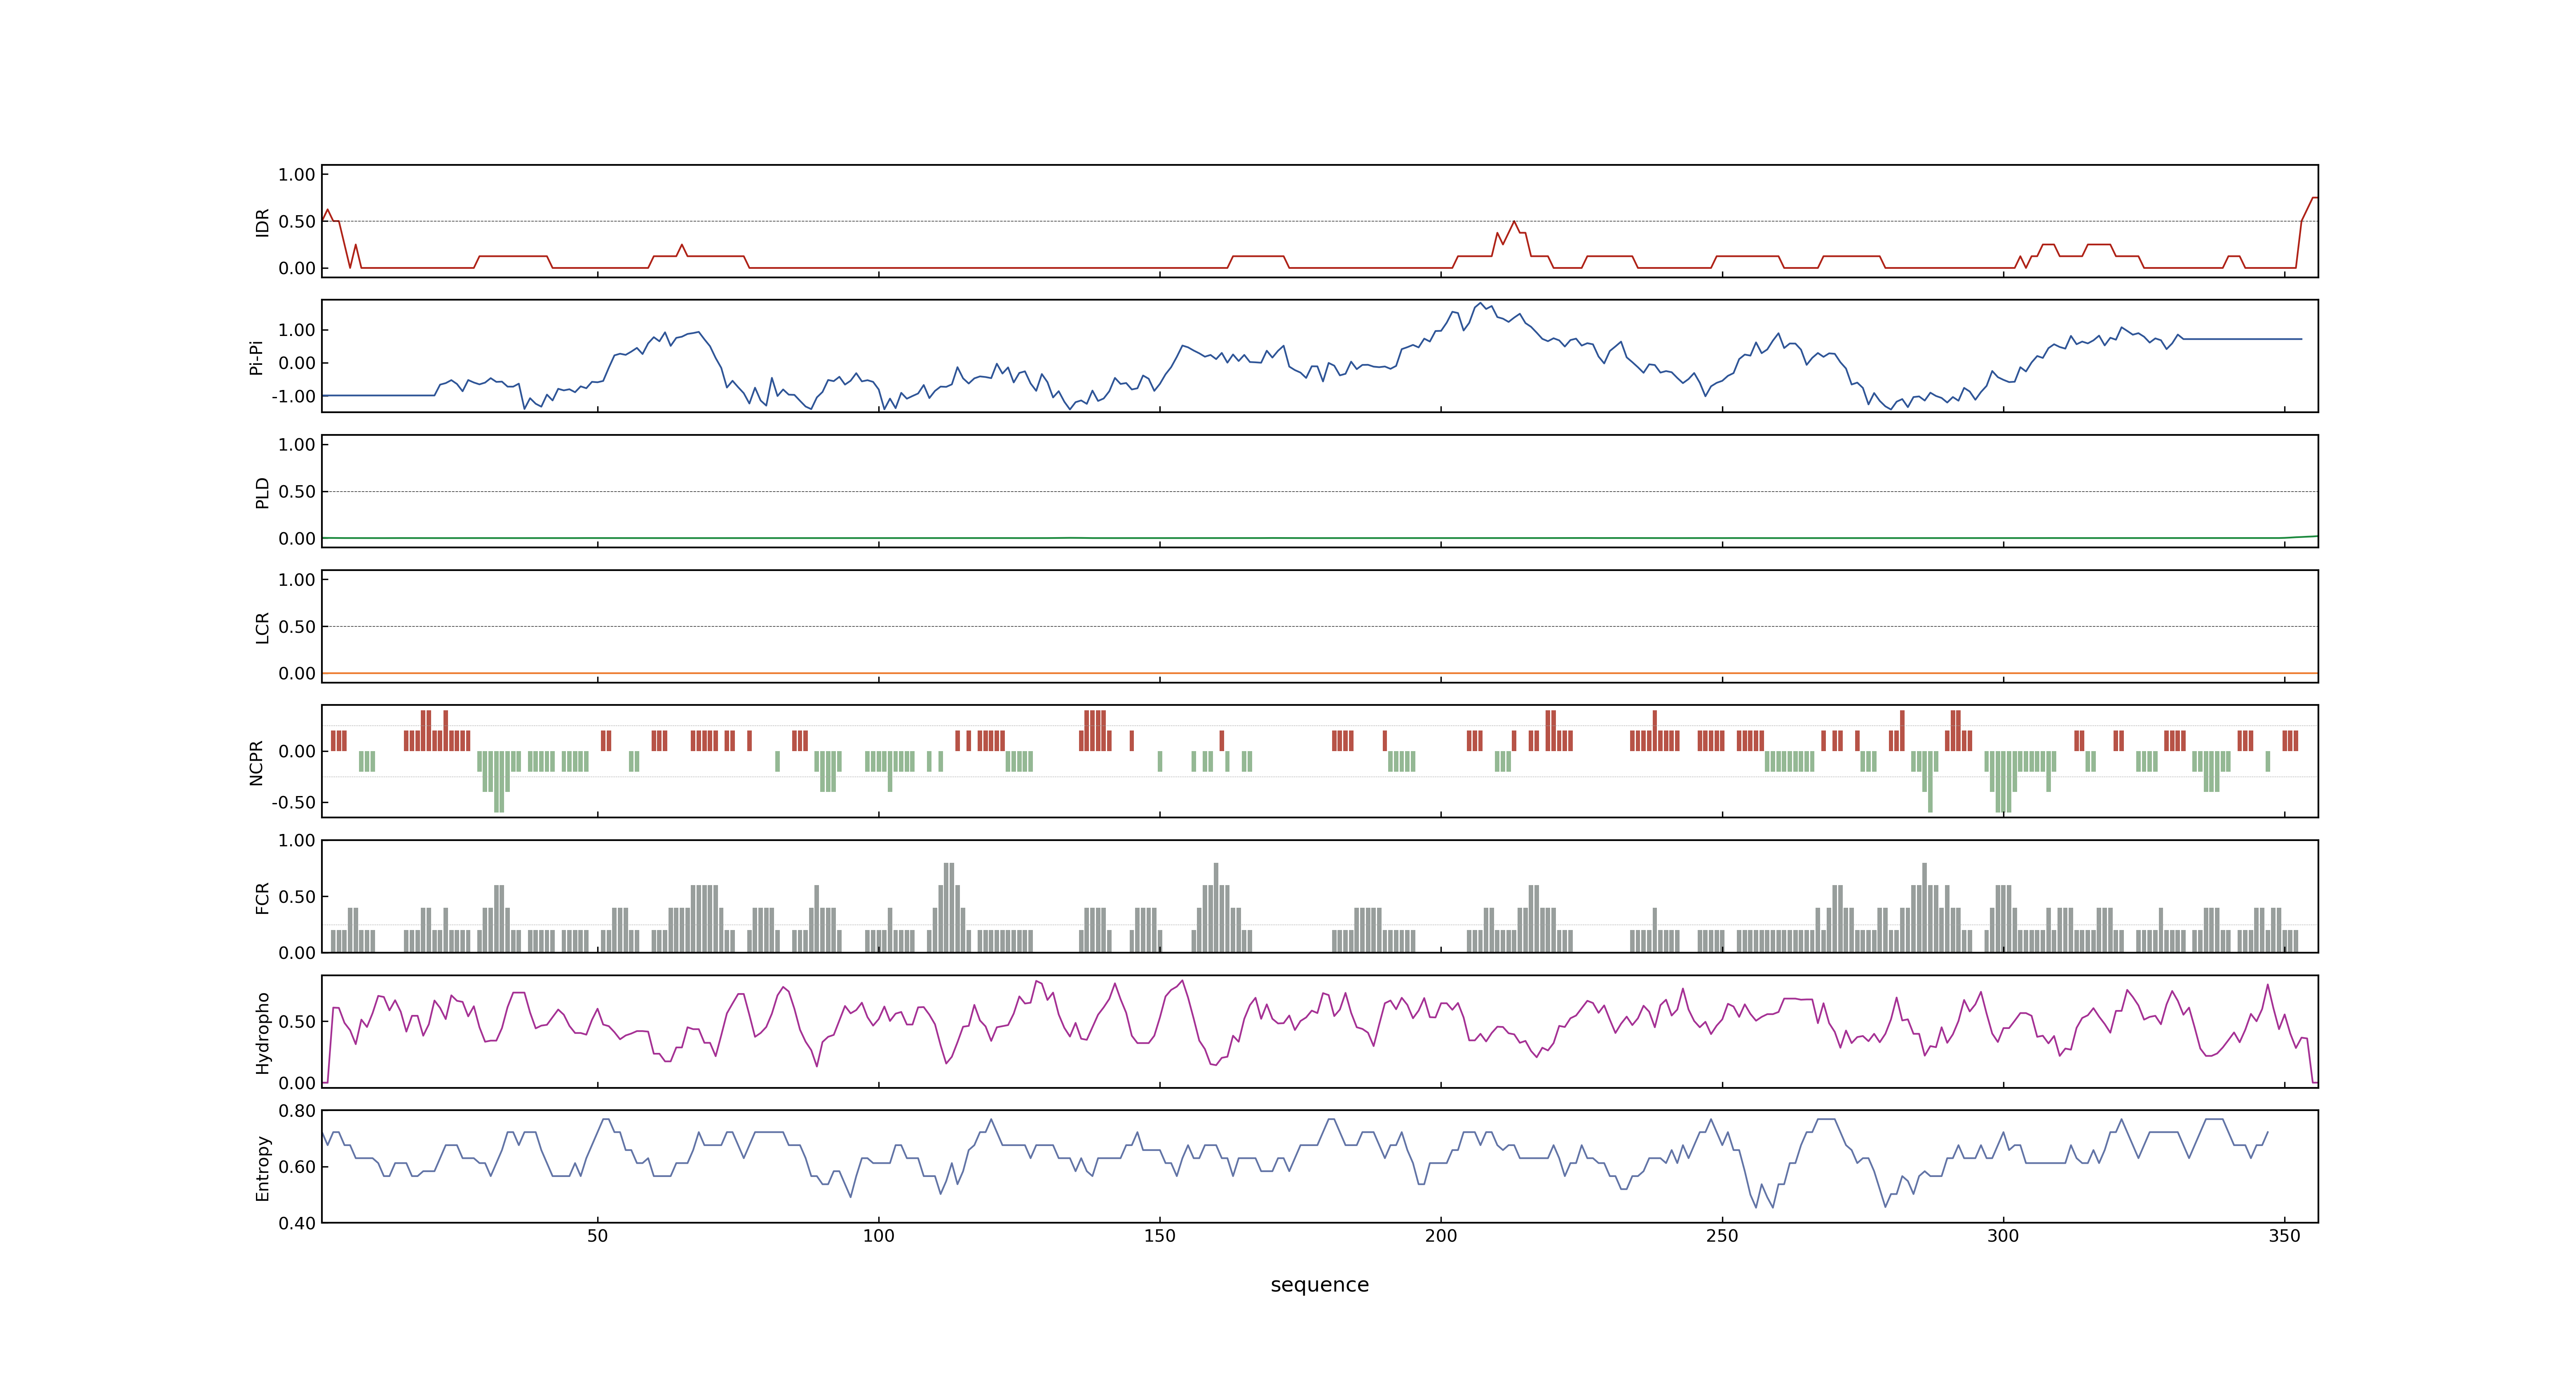Click the 0.00 tick on LCR axis
The image size is (2576, 1374).
pyautogui.click(x=297, y=674)
